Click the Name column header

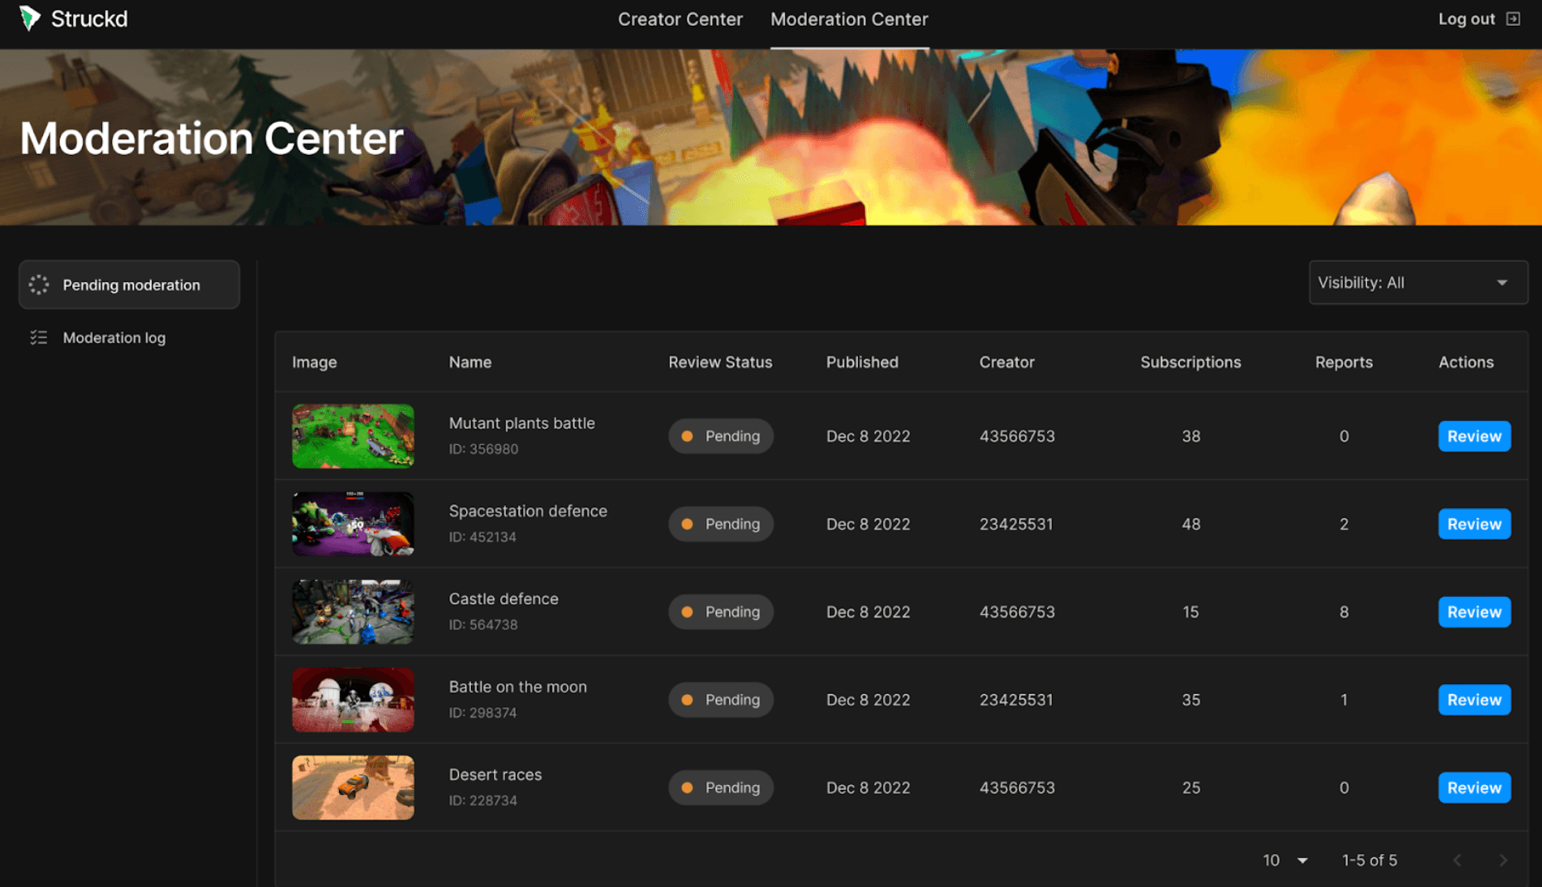[x=470, y=362]
